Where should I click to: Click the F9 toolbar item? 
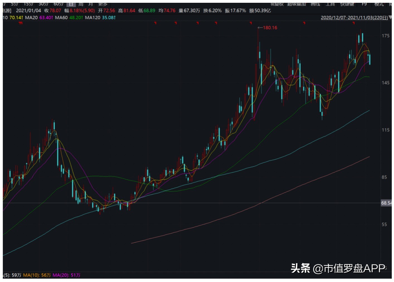tap(364, 4)
